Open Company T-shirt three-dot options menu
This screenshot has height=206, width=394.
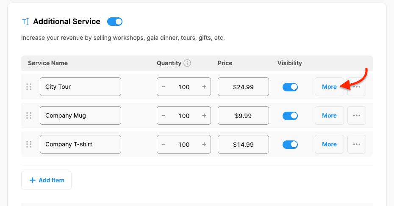click(x=357, y=144)
